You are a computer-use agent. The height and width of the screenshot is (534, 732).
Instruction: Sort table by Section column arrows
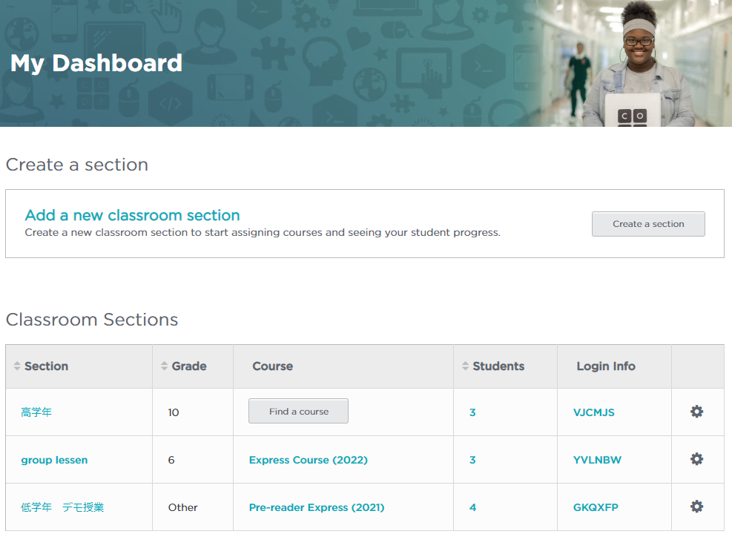17,366
